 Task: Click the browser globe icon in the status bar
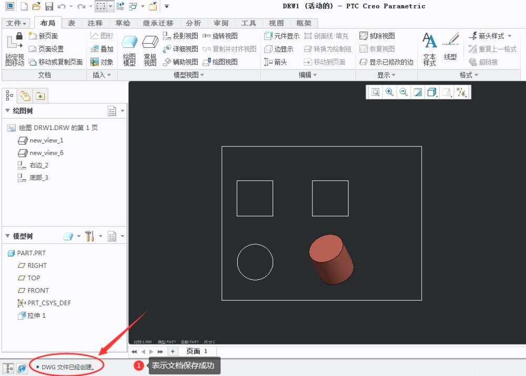tap(22, 368)
